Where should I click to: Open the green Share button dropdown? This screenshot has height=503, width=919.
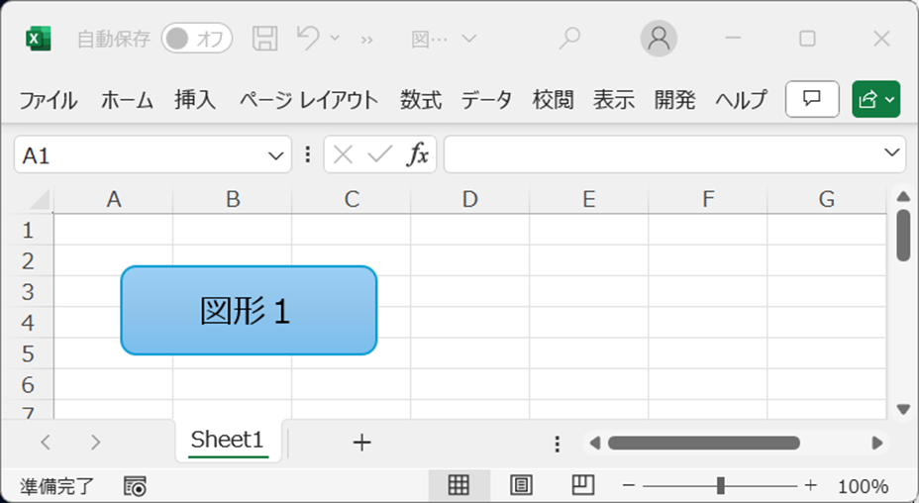[x=876, y=99]
